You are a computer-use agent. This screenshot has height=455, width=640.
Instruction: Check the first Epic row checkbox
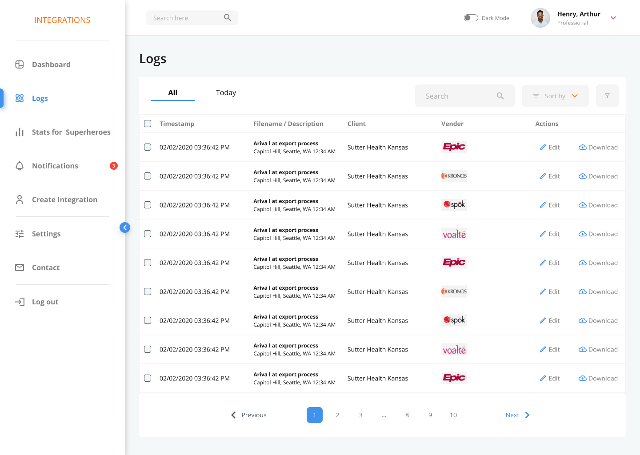coord(148,147)
